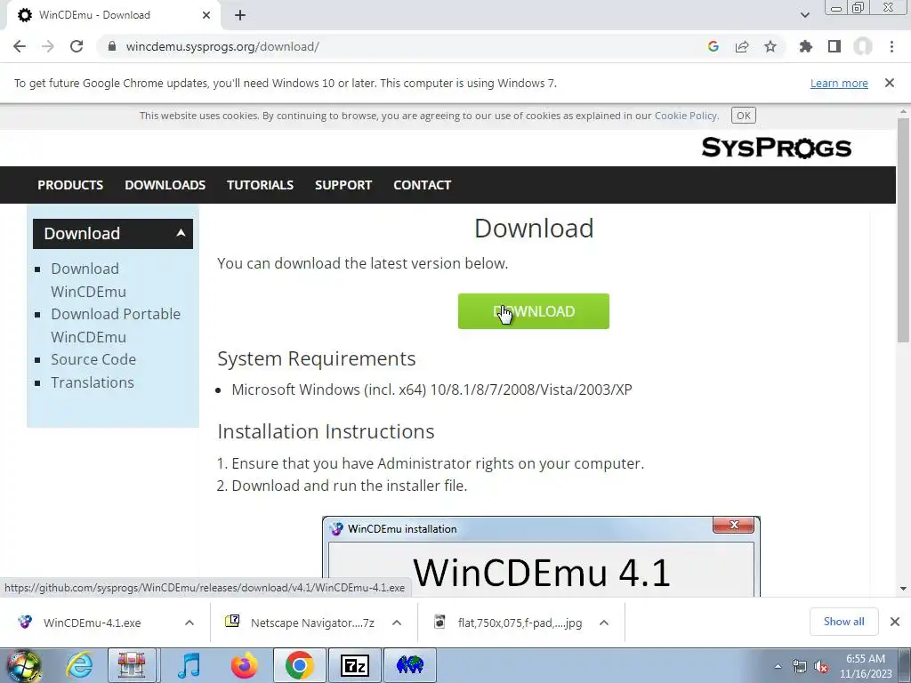Click the green DOWNLOAD button
Image resolution: width=911 pixels, height=683 pixels.
click(534, 311)
